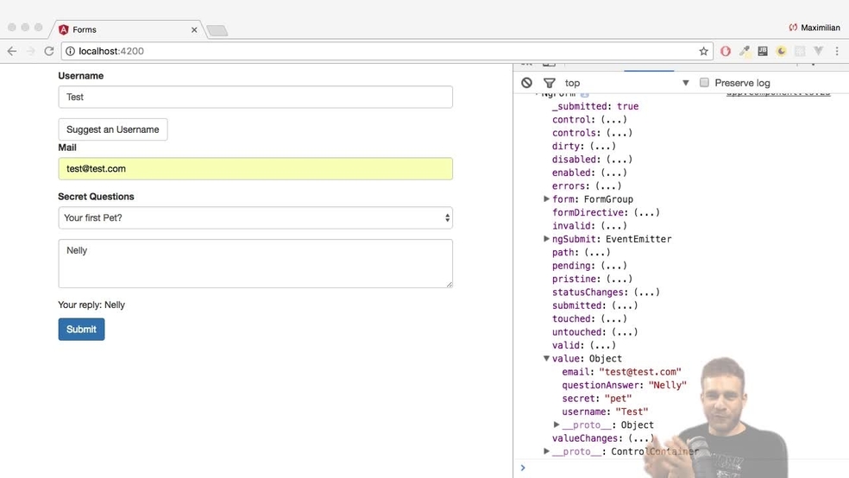Evaluate the submitted: (...) getter
Viewport: 849px width, 478px height.
coord(625,305)
